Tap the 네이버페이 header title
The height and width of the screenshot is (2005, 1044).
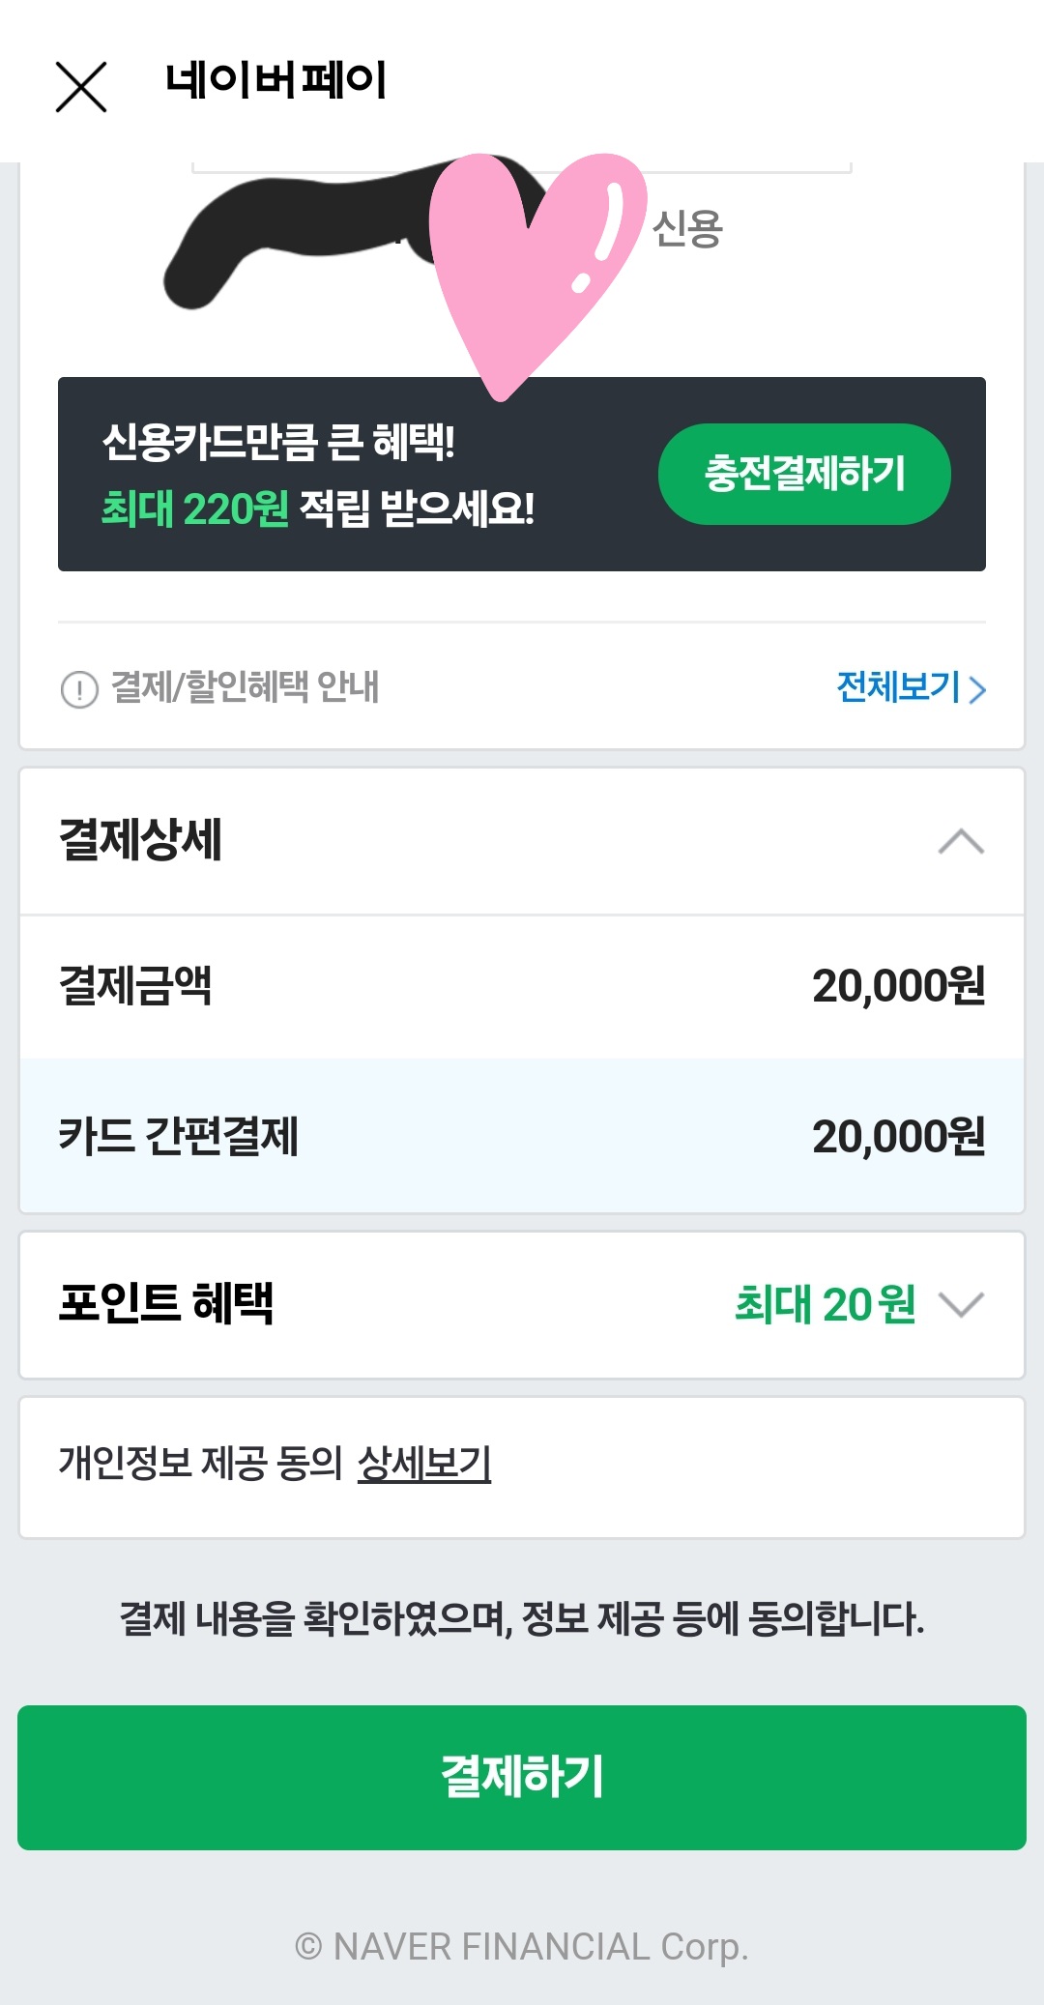[275, 80]
